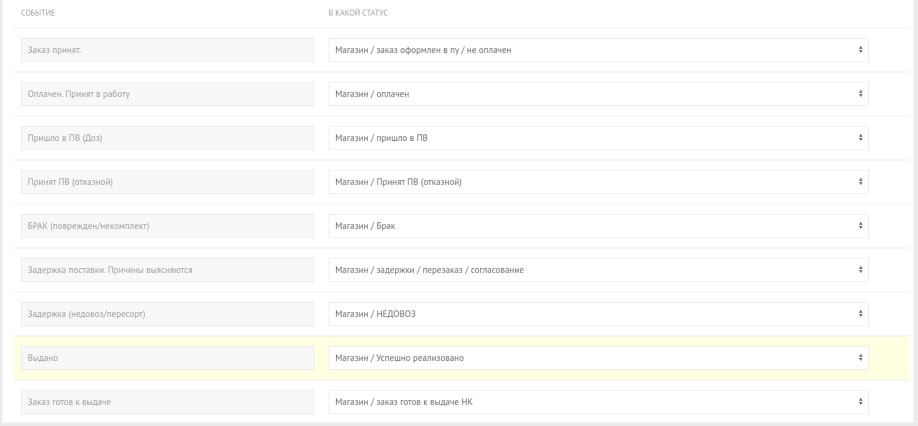Open the "Магазин / пришло в ПВ" dropdown
This screenshot has height=426, width=918.
point(598,138)
